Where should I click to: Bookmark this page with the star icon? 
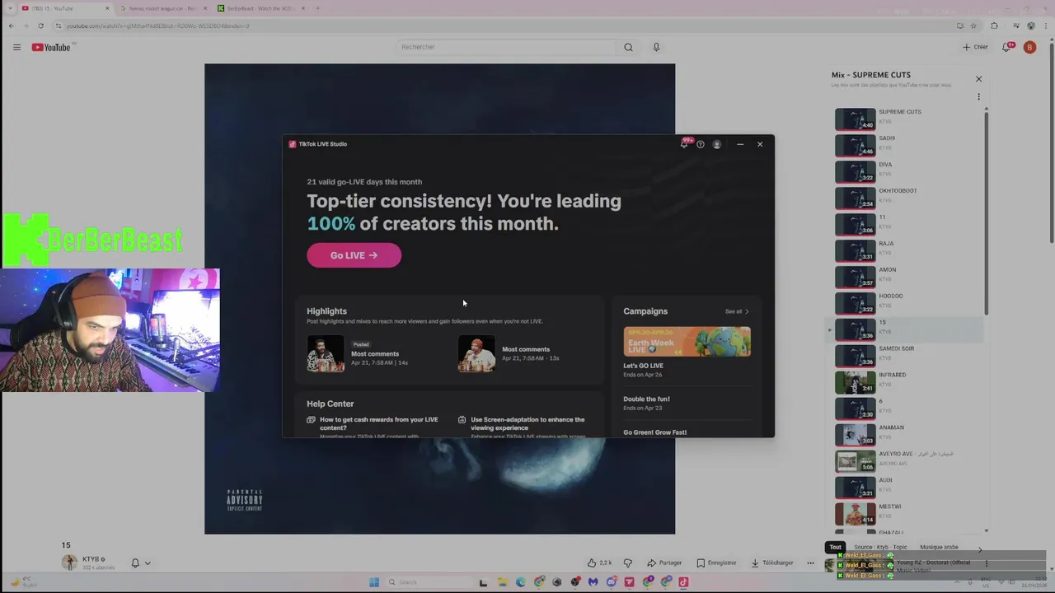click(x=973, y=26)
